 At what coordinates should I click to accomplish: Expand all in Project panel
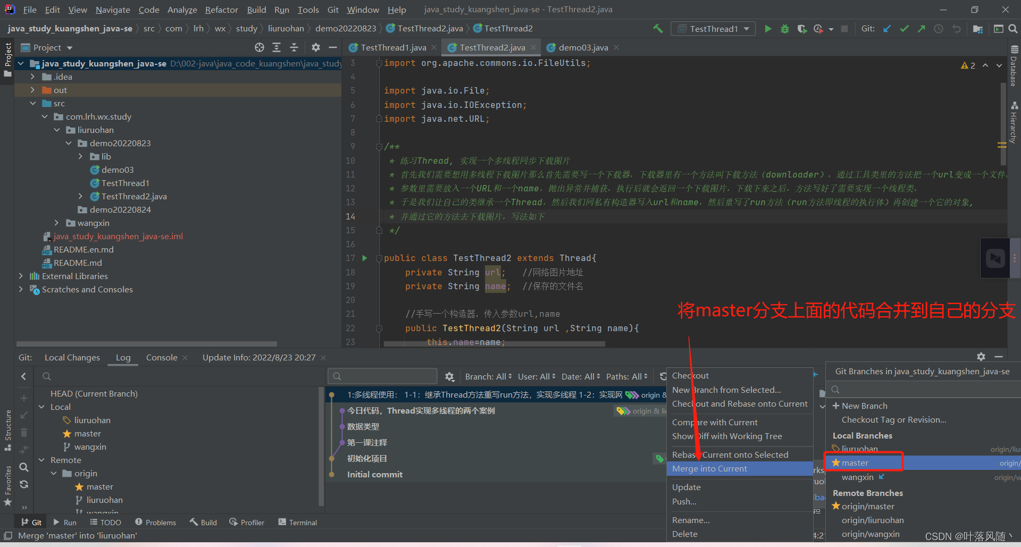tap(277, 47)
